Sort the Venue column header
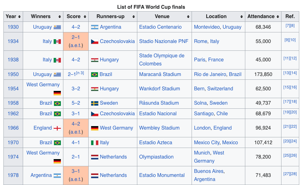This screenshot has width=303, height=185. point(188,17)
